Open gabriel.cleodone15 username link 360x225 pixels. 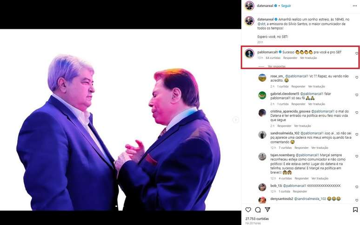point(285,94)
